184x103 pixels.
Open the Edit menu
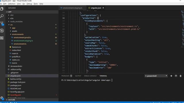pyautogui.click(x=5, y=4)
